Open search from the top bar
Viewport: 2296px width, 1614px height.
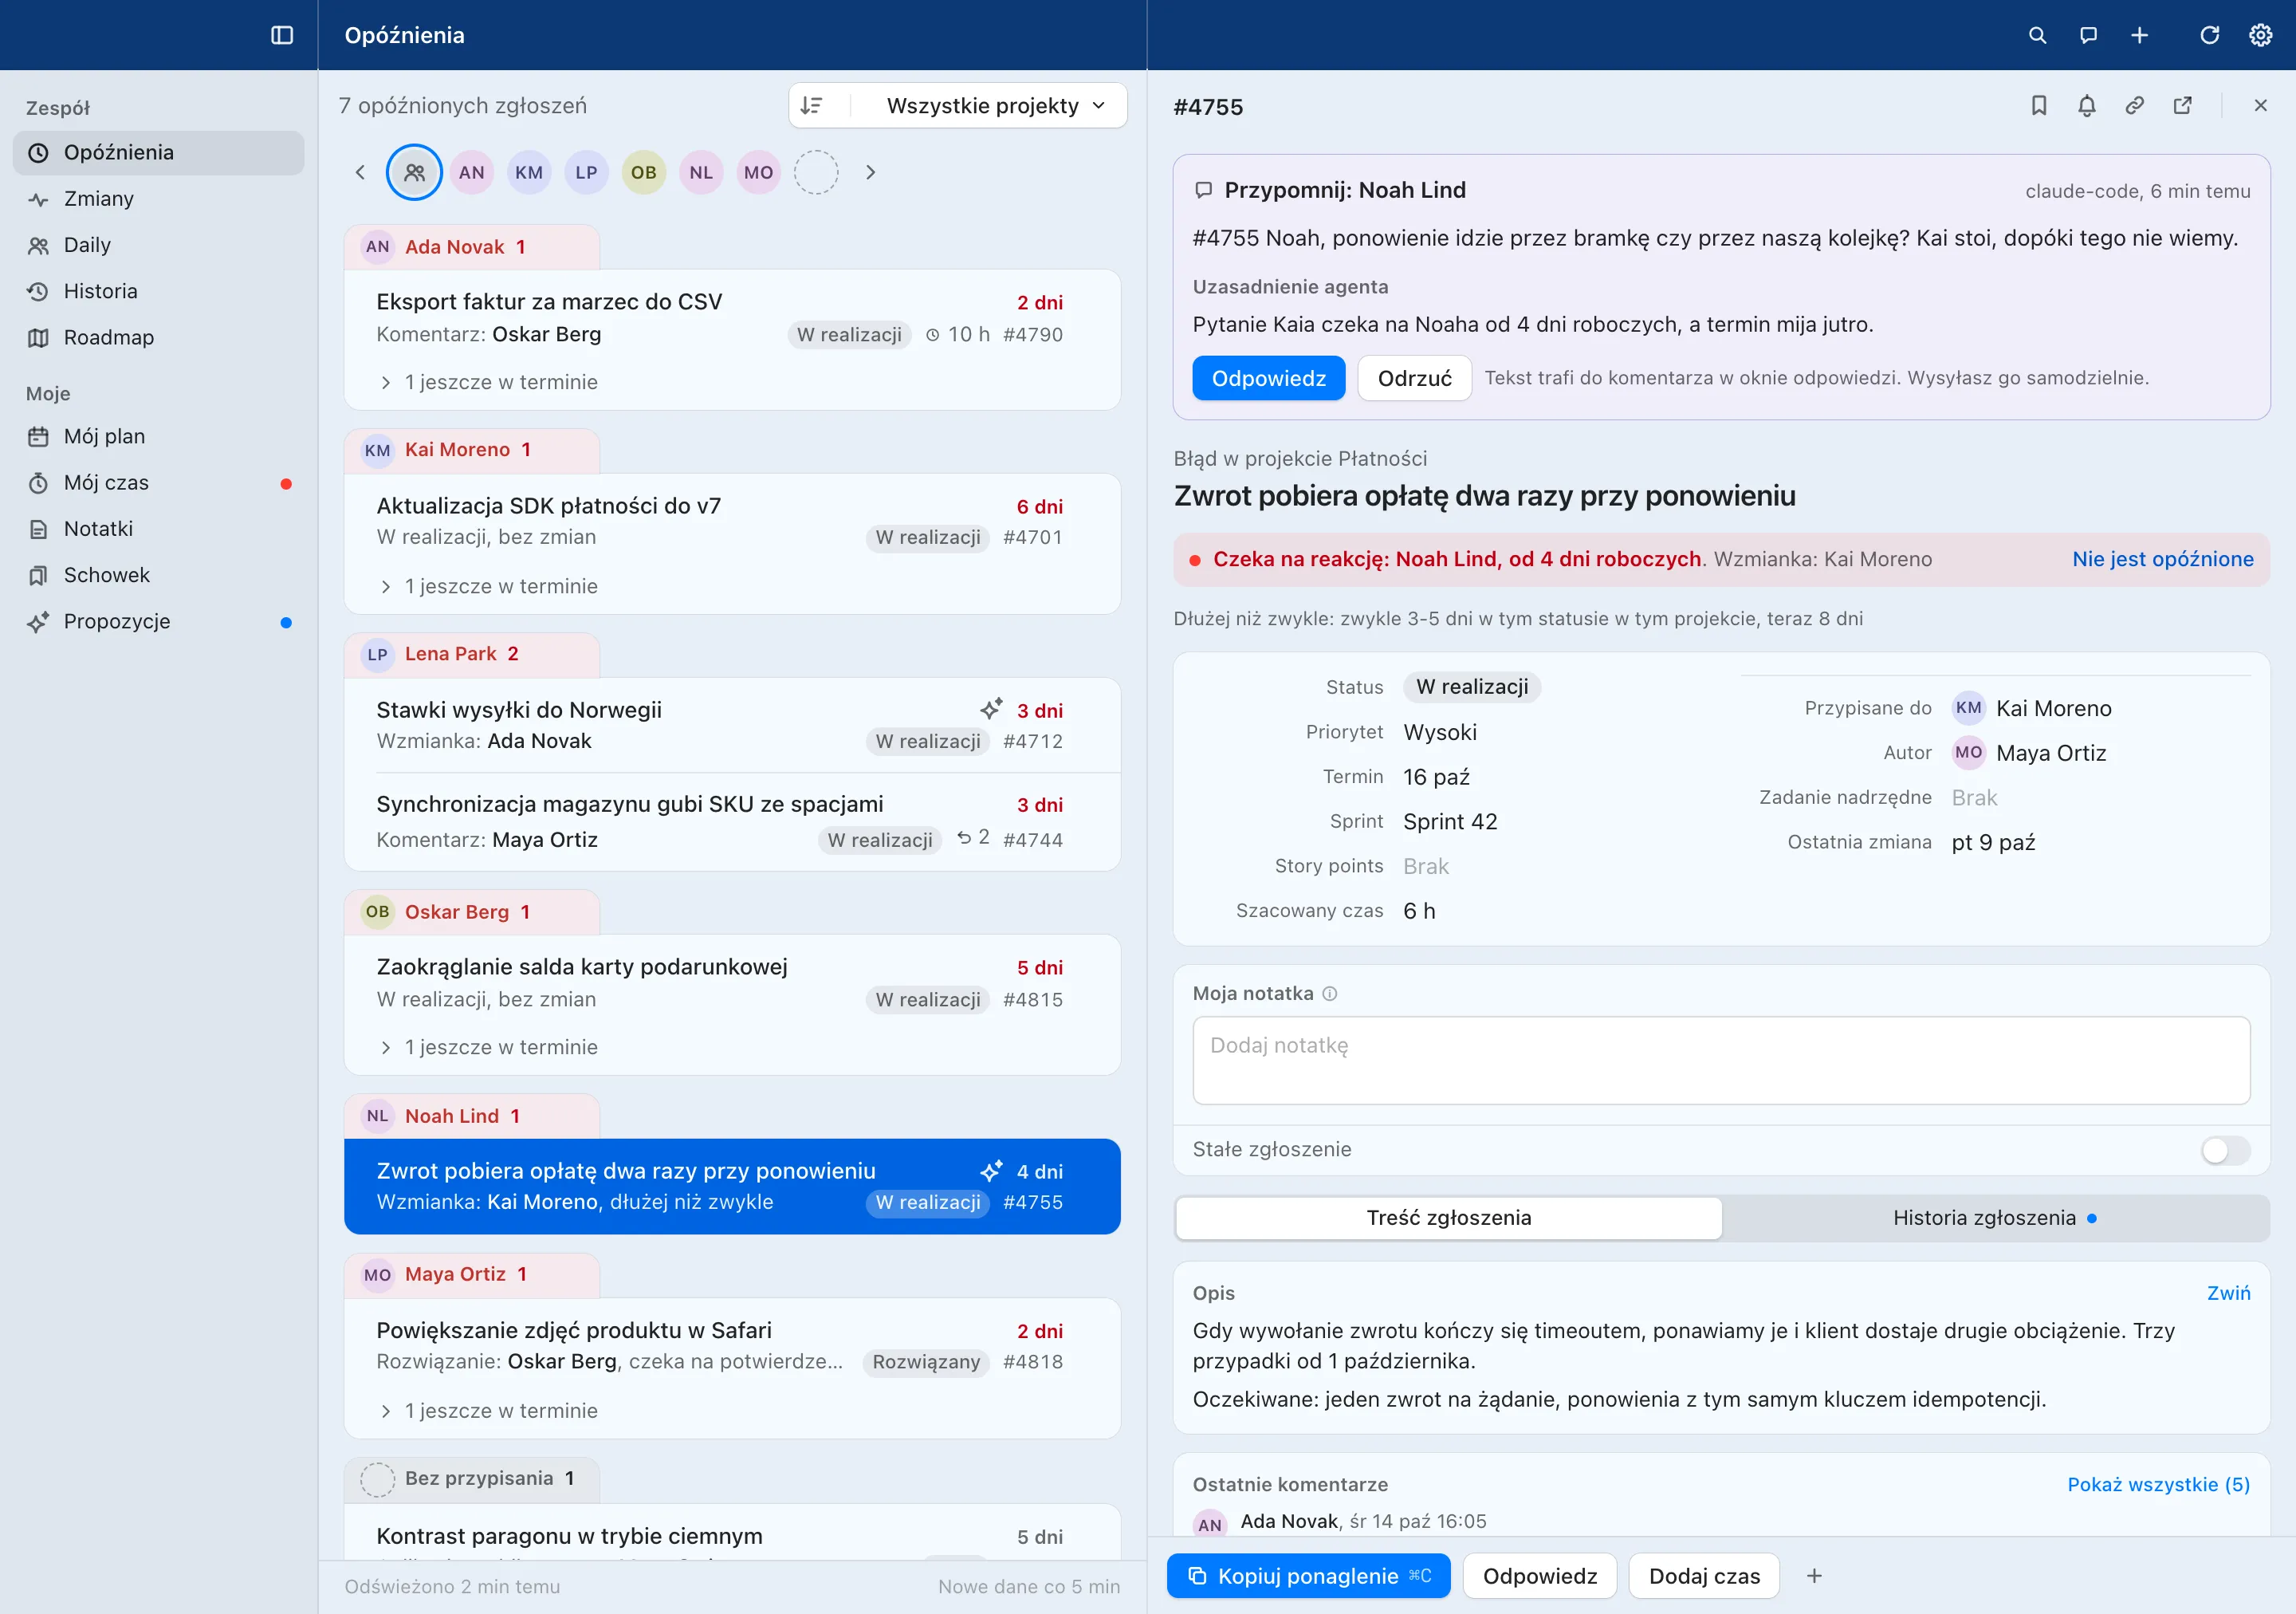2037,35
